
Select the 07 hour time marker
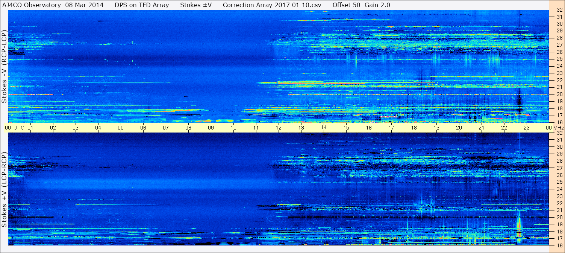coord(166,128)
